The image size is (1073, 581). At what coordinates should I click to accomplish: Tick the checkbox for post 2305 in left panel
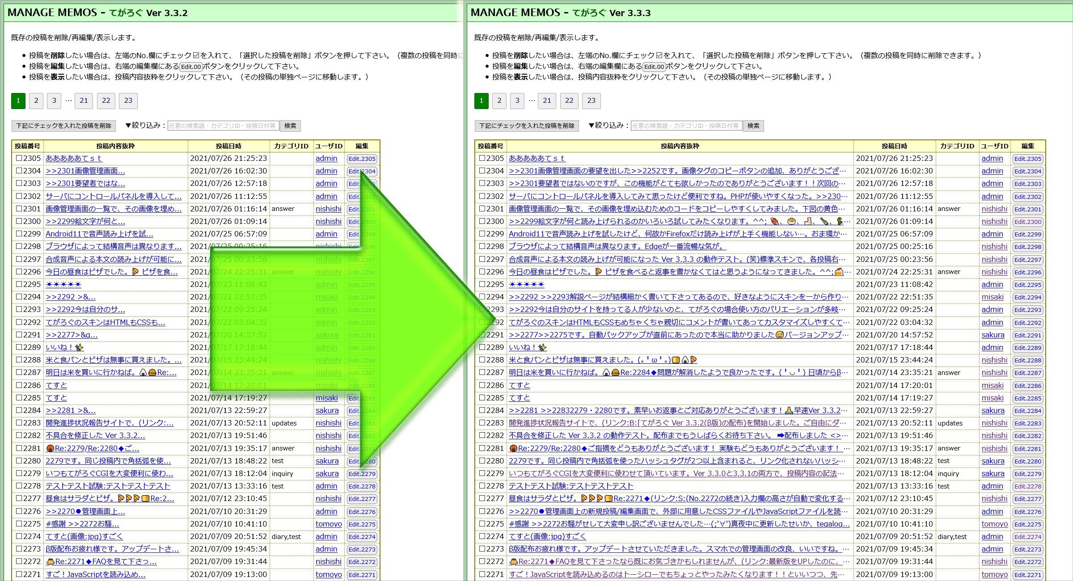[19, 158]
